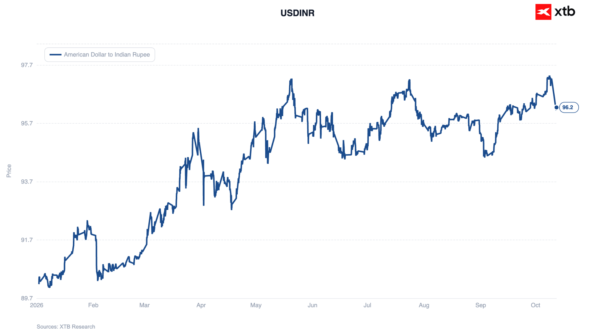Select the 89.7 y-axis label
Image resolution: width=595 pixels, height=335 pixels.
coord(27,298)
